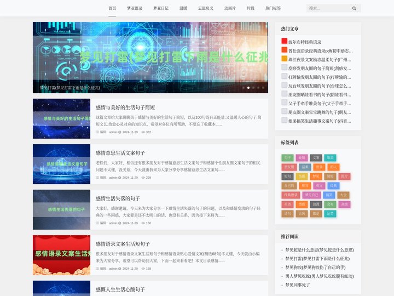Click the red 朋友圈 tag
The width and height of the screenshot is (394, 296).
[289, 167]
